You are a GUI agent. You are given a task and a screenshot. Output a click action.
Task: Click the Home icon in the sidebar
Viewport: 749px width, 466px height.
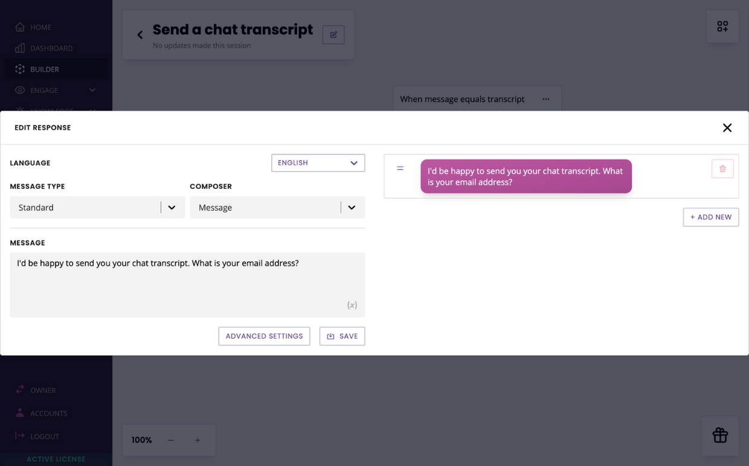click(x=20, y=27)
